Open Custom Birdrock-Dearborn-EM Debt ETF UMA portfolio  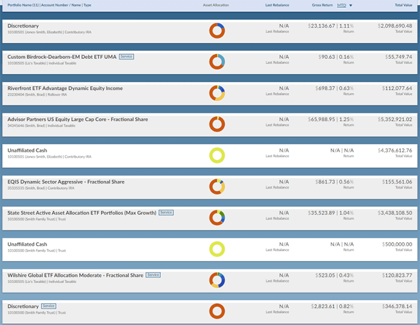(62, 57)
